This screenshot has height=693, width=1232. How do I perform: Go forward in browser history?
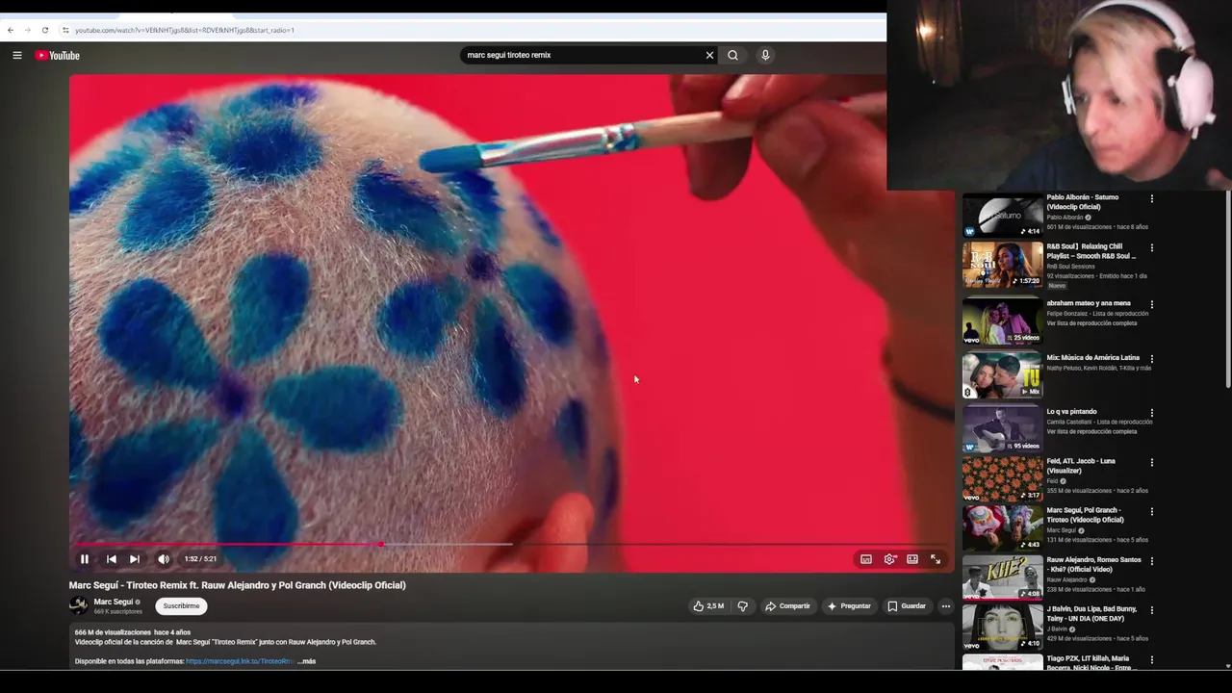tap(27, 30)
